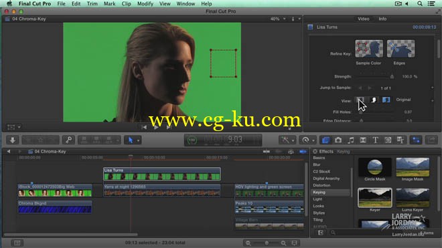Open the Generators browser icon
Screen dimensions: 442x248
(388, 140)
